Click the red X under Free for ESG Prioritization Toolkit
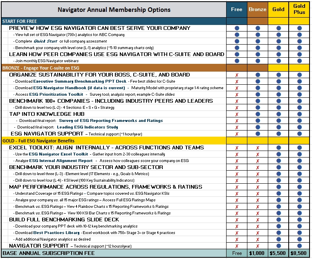The image size is (312, 259). tap(237, 94)
